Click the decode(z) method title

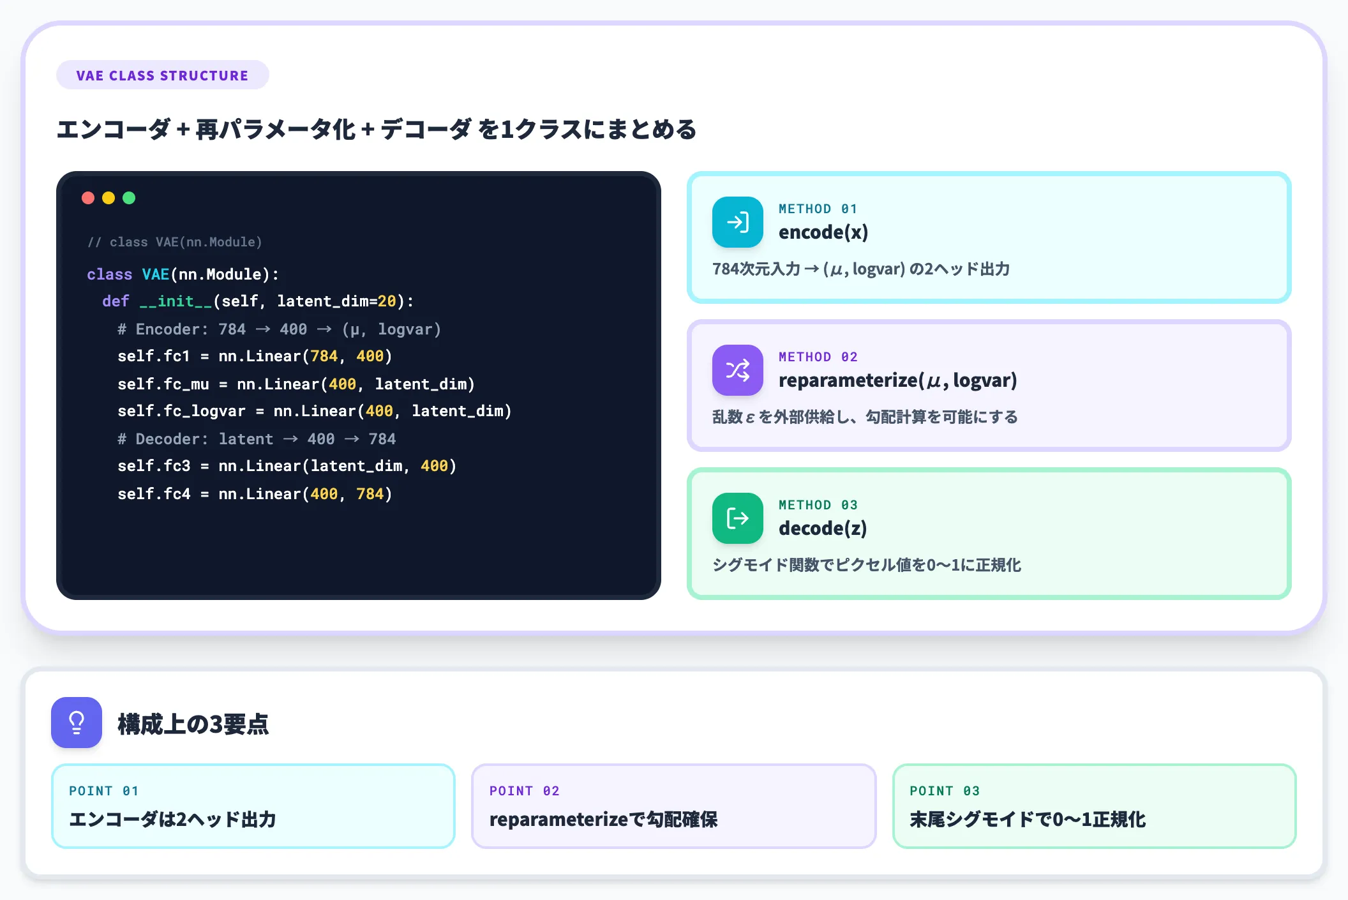[823, 528]
